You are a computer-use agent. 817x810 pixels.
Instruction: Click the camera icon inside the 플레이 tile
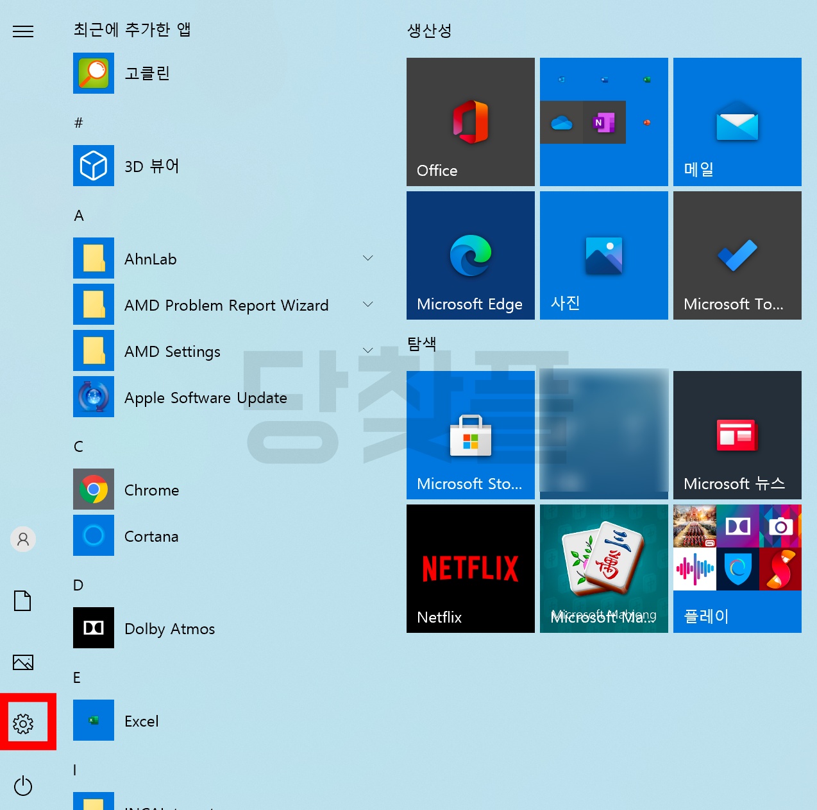pos(780,526)
